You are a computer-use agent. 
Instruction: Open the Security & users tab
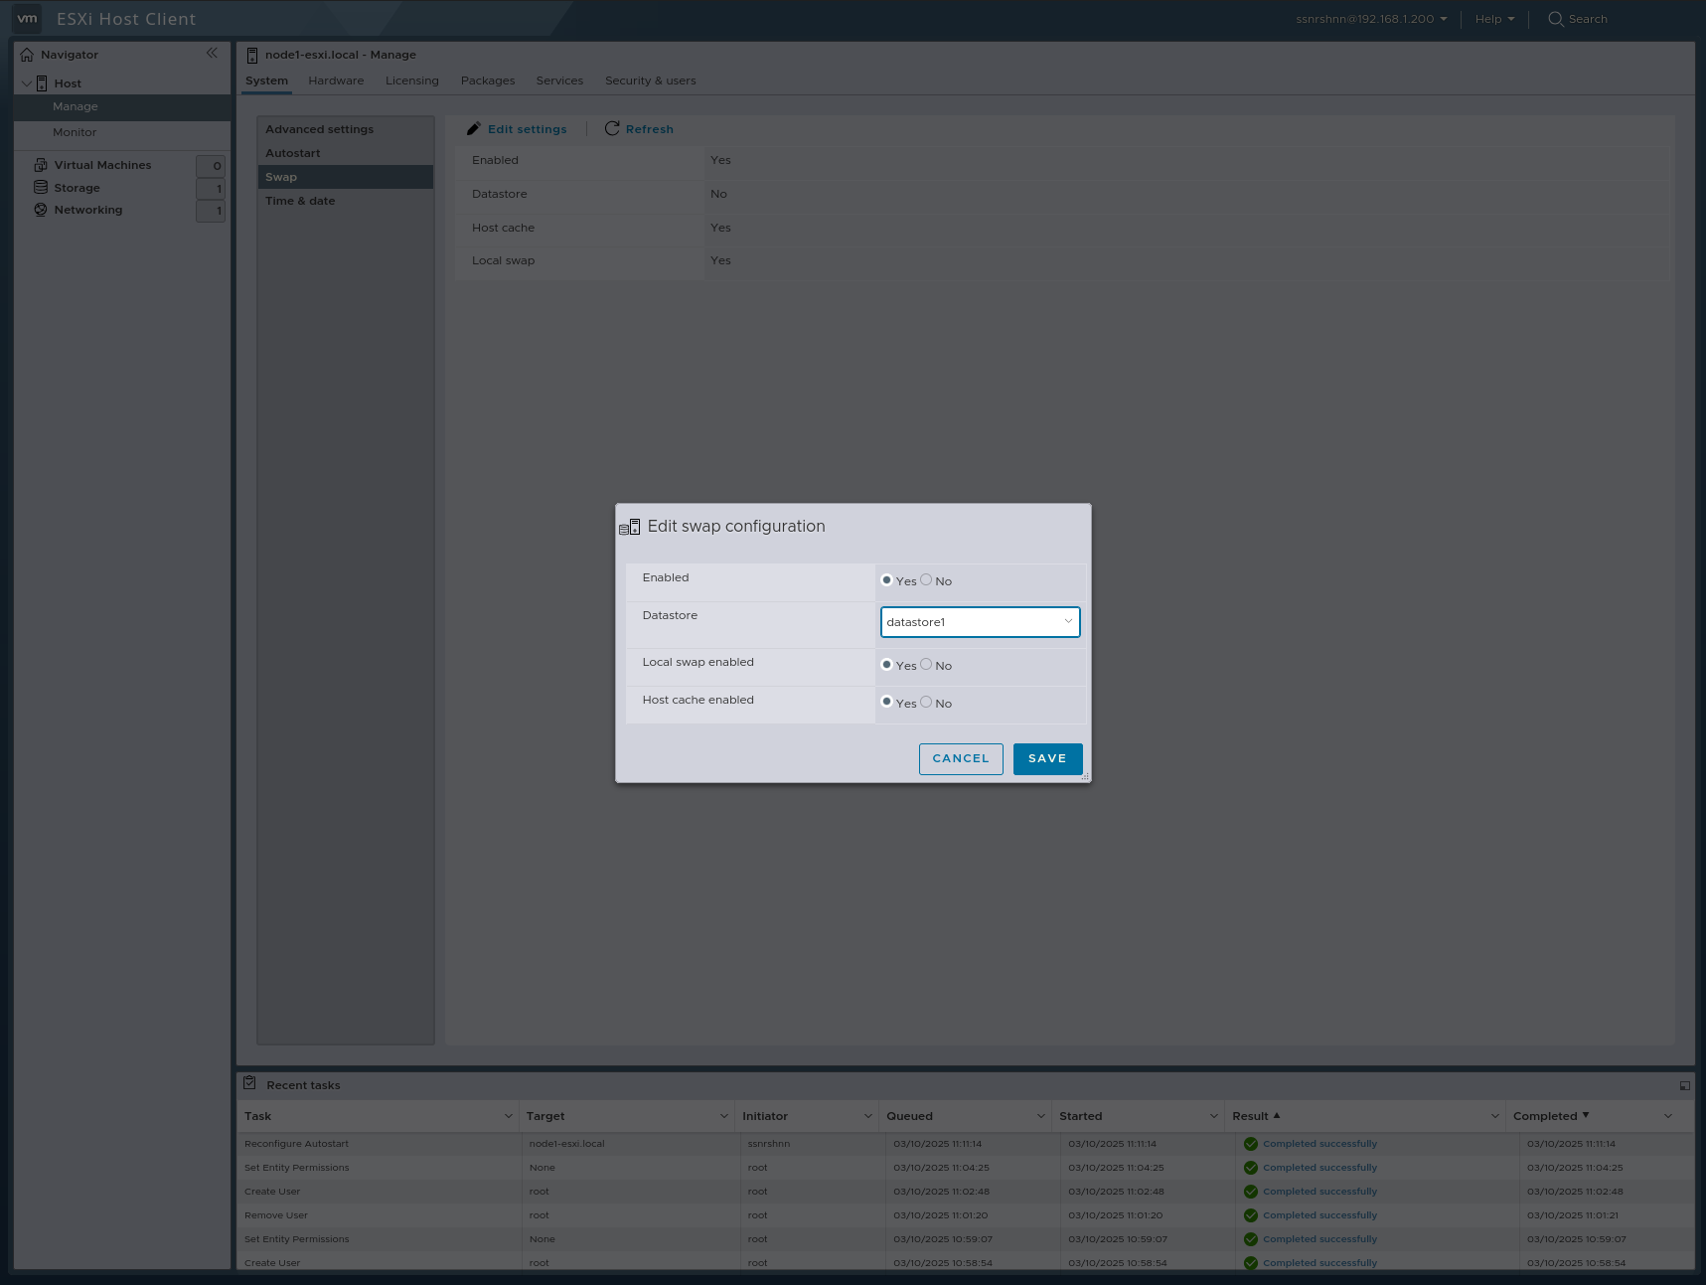(650, 80)
